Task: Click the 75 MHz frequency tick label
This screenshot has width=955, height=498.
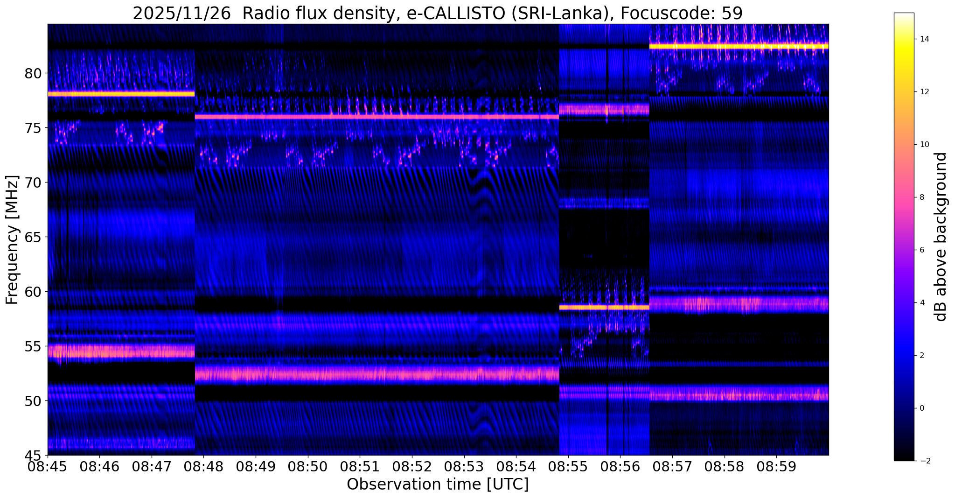Action: point(34,128)
